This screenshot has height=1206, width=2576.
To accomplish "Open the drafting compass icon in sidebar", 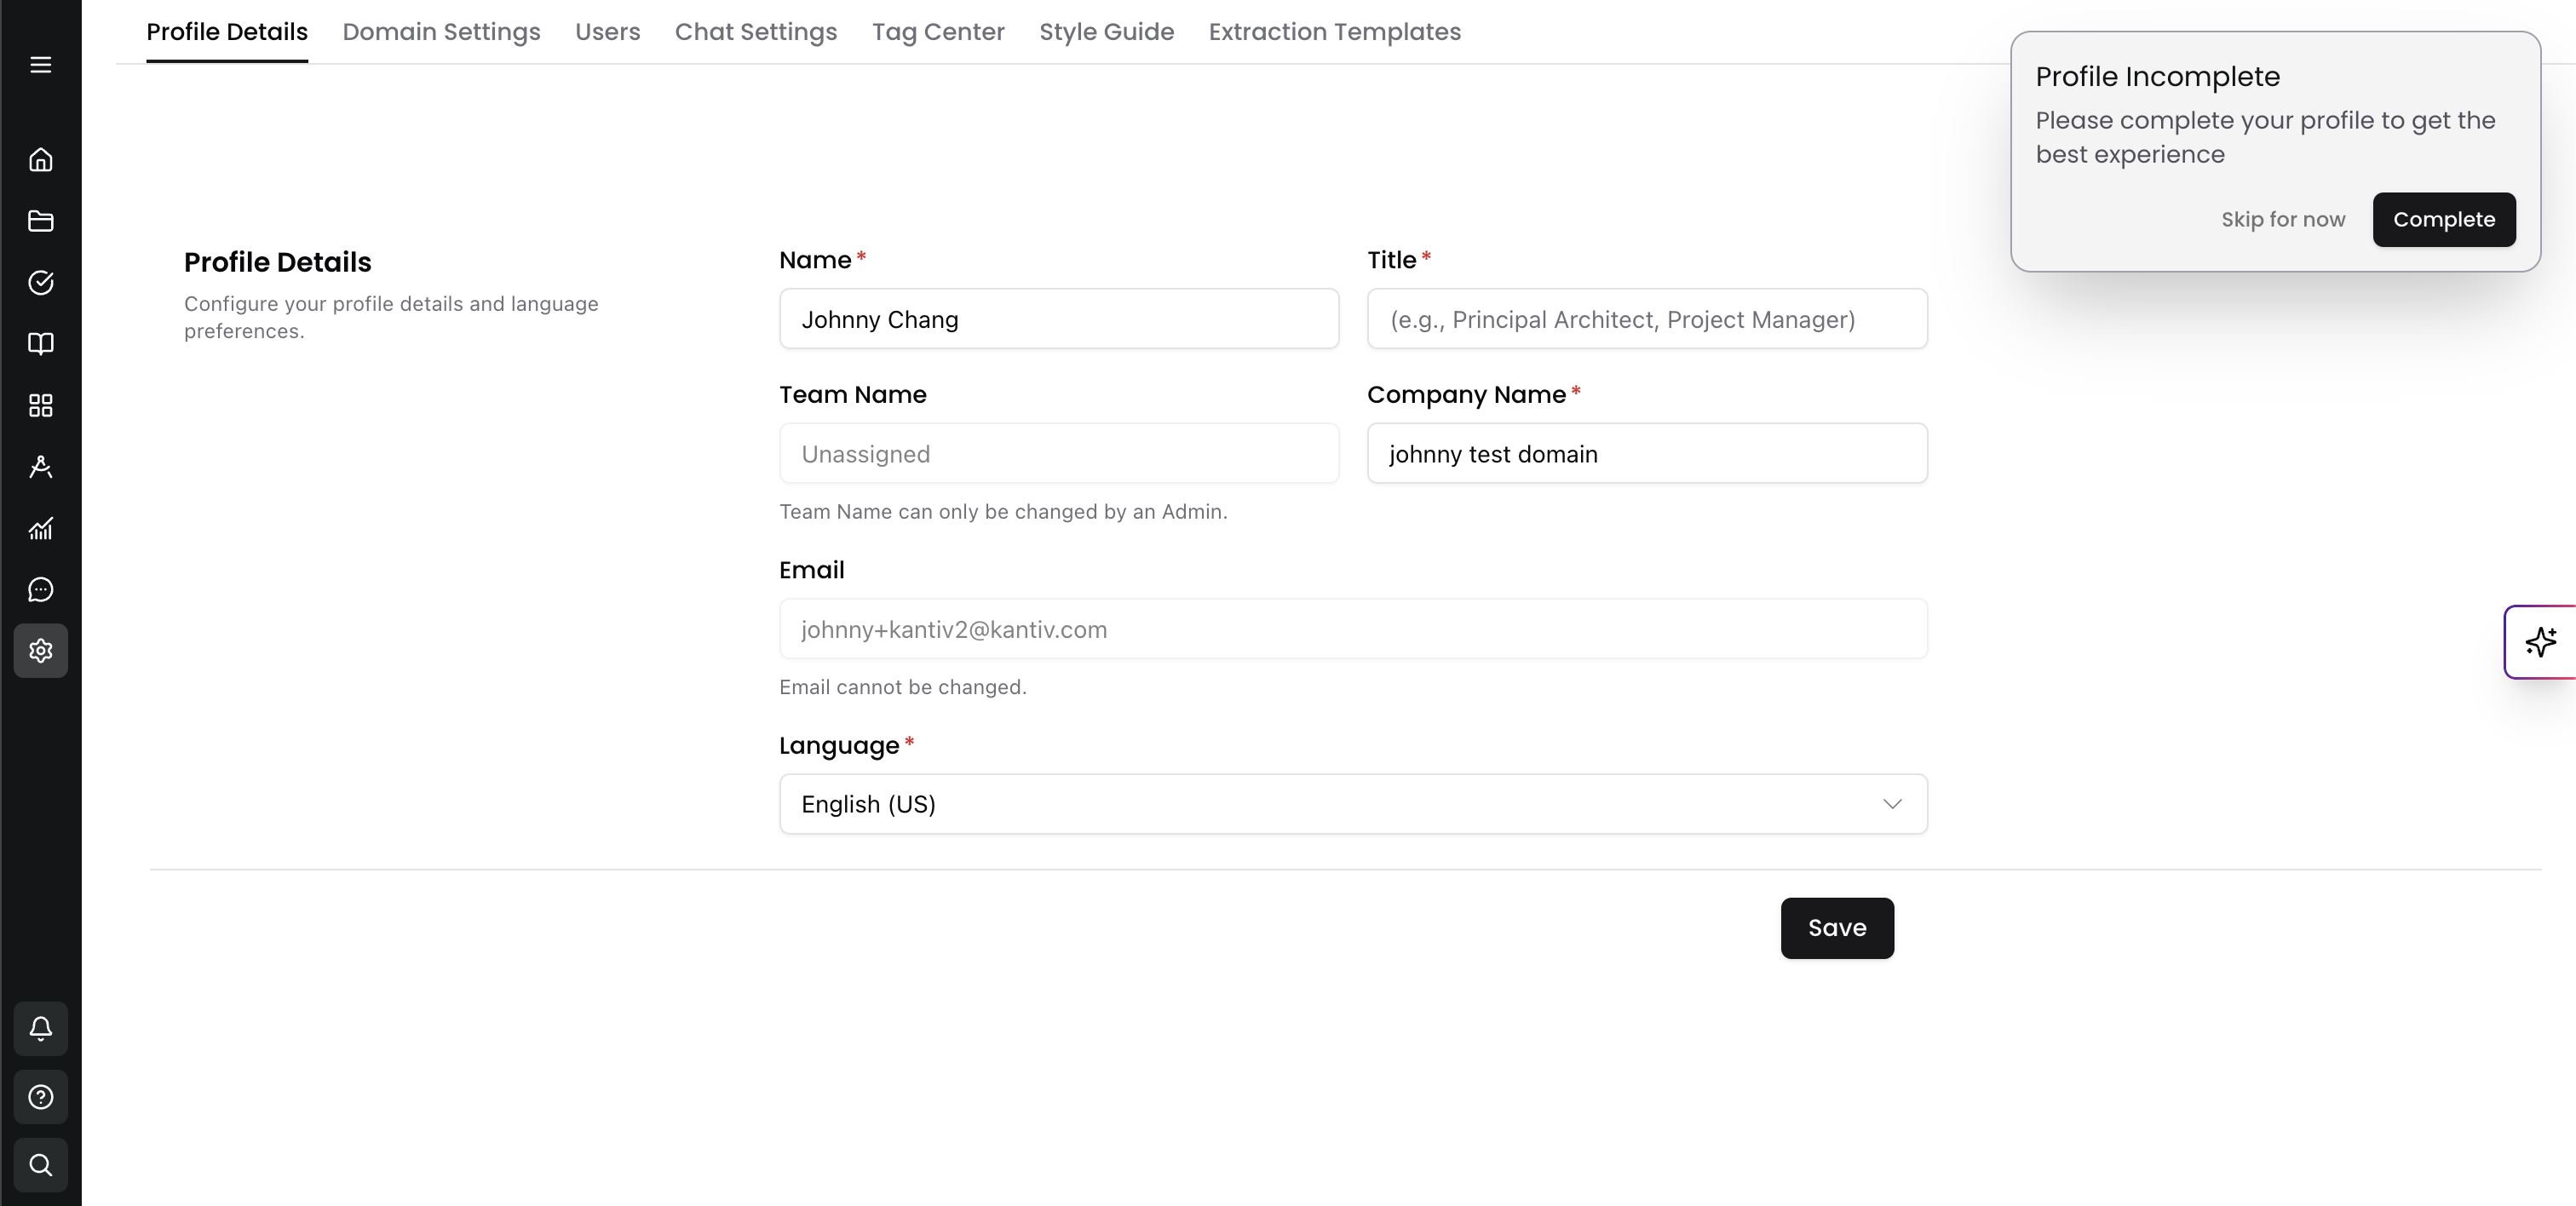I will pos(40,467).
